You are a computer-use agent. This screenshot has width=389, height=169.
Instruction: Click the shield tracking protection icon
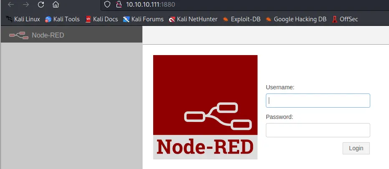click(107, 4)
